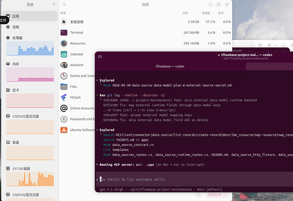Sort by 应用 column header
Viewport: 293px width, 201px height.
tap(63, 13)
